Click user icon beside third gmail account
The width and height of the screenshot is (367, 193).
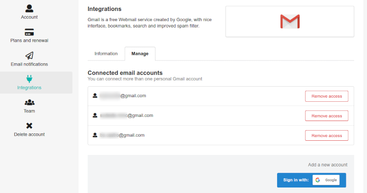[95, 135]
